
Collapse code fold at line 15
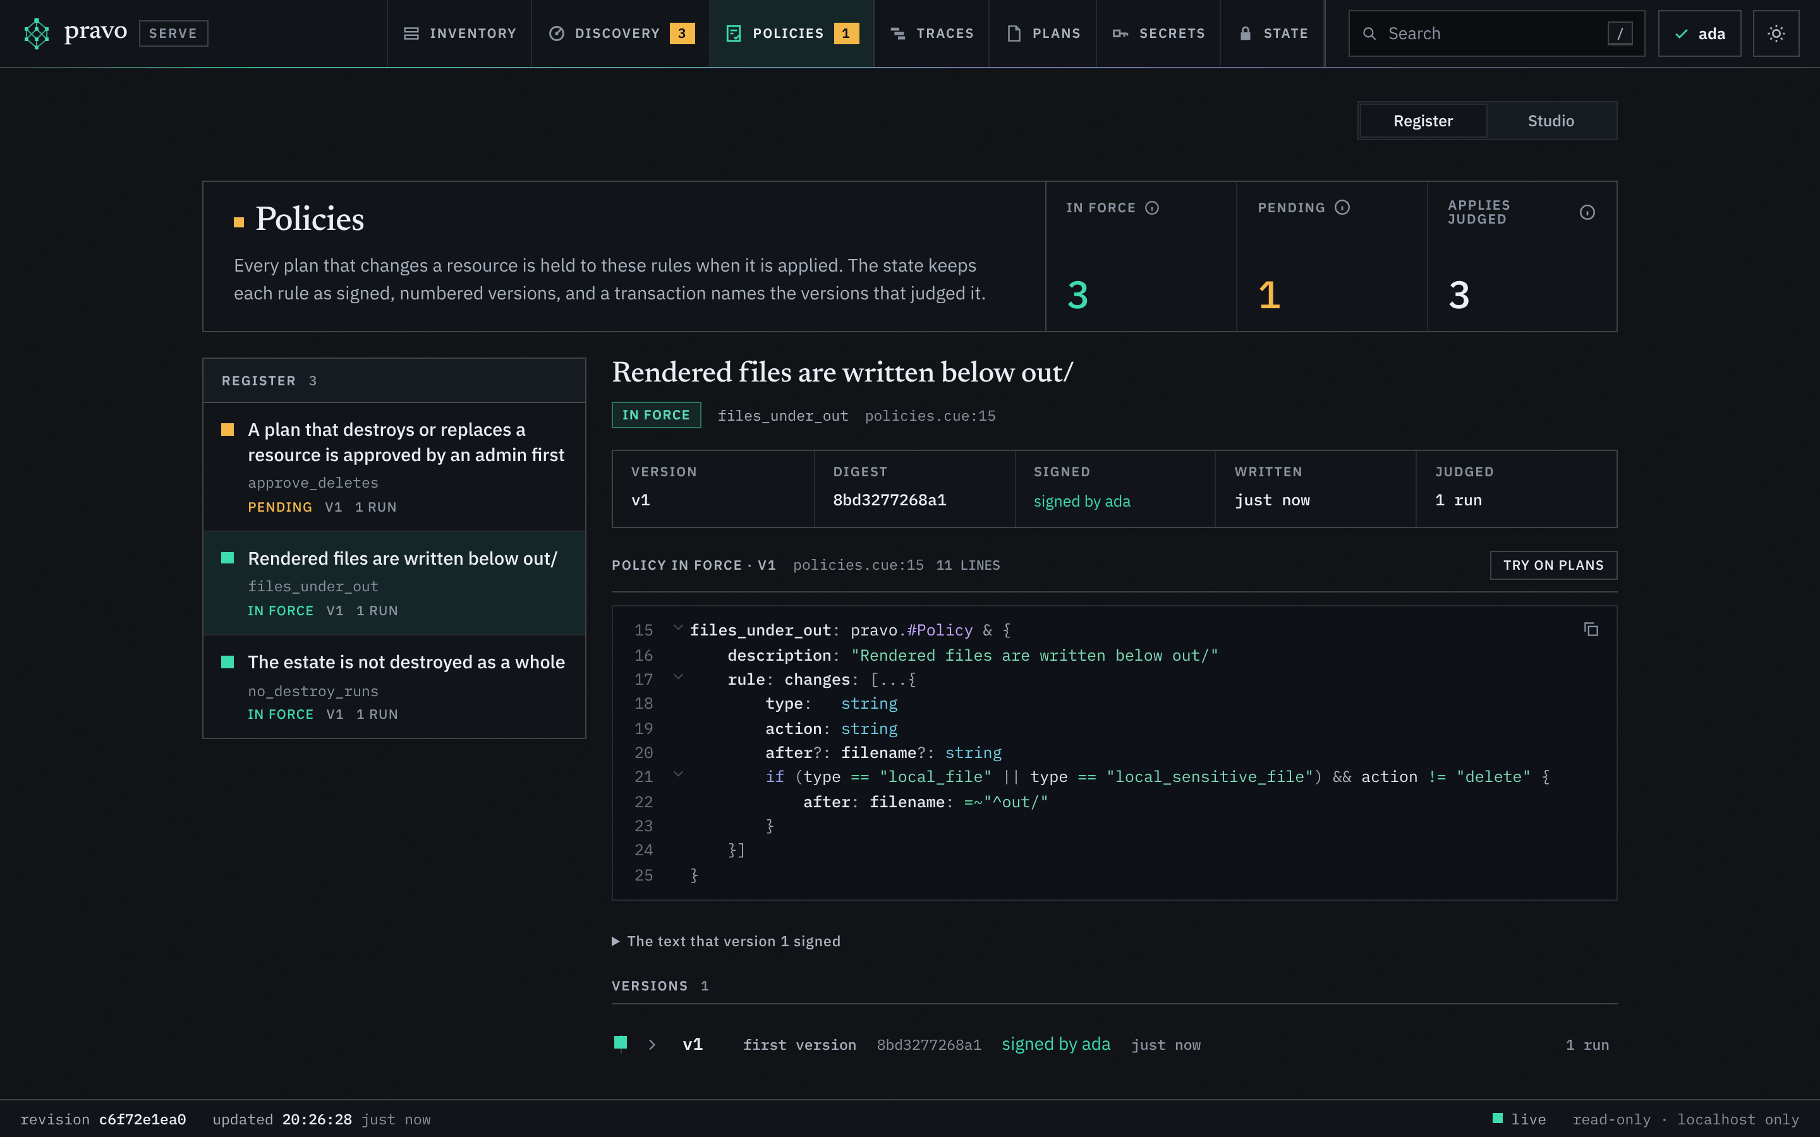coord(677,628)
